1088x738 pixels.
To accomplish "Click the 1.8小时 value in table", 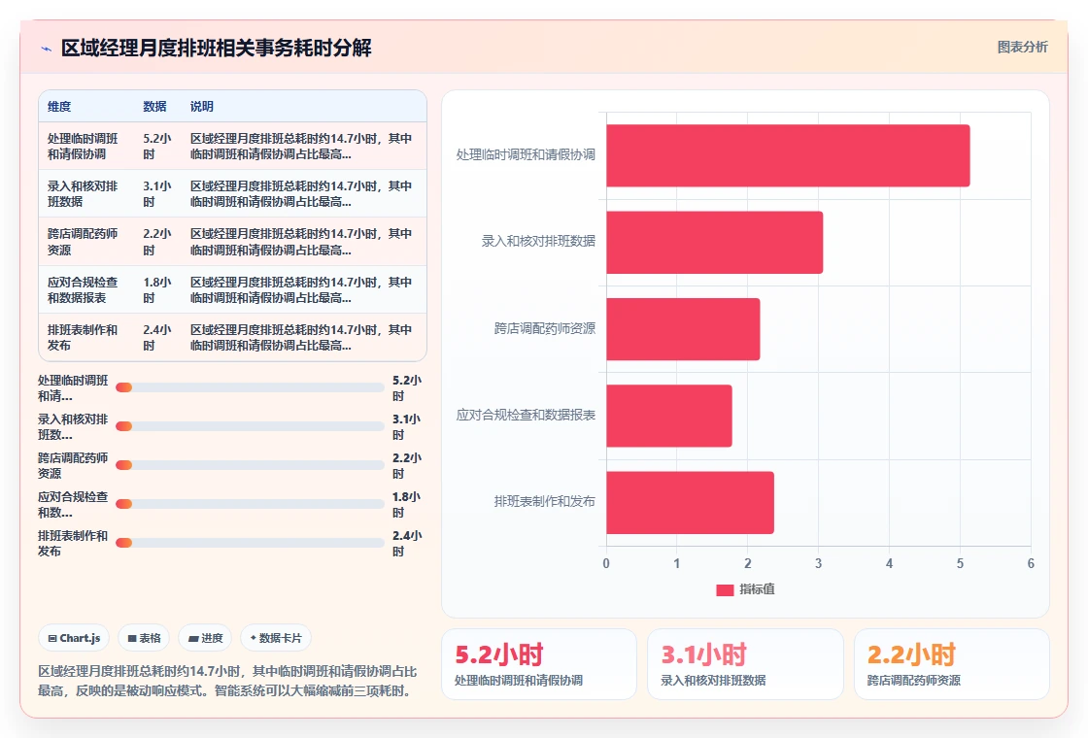I will tap(157, 290).
